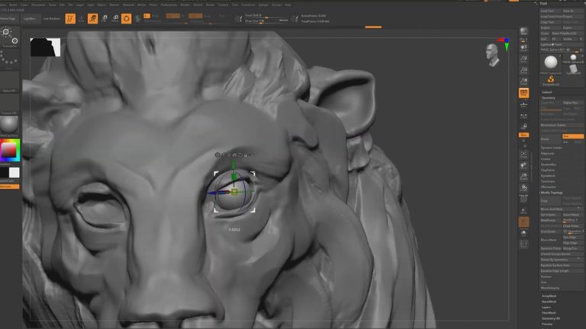This screenshot has width=586, height=329.
Task: Open the Material menu
Action: (x=128, y=5)
